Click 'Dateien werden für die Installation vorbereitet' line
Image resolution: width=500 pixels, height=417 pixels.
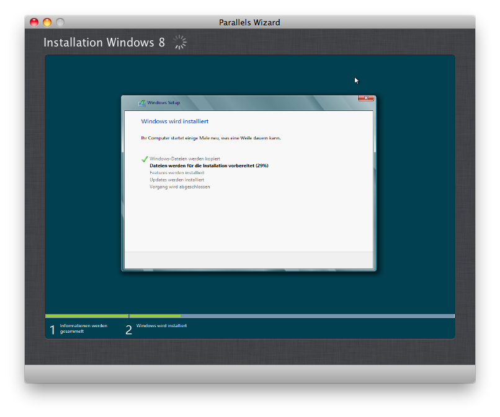point(209,165)
